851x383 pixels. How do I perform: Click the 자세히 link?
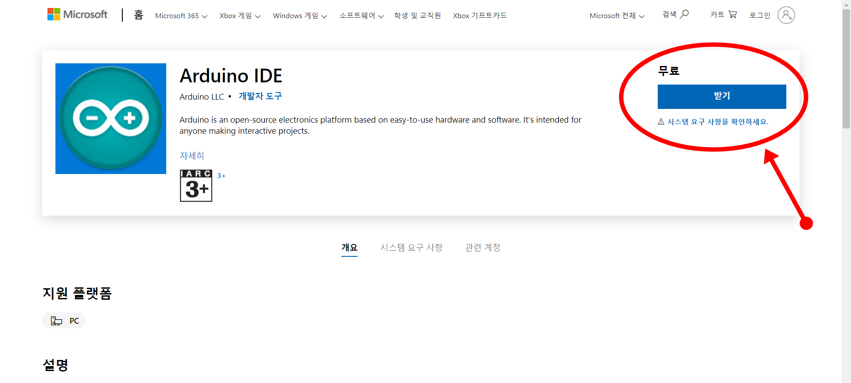coord(192,155)
